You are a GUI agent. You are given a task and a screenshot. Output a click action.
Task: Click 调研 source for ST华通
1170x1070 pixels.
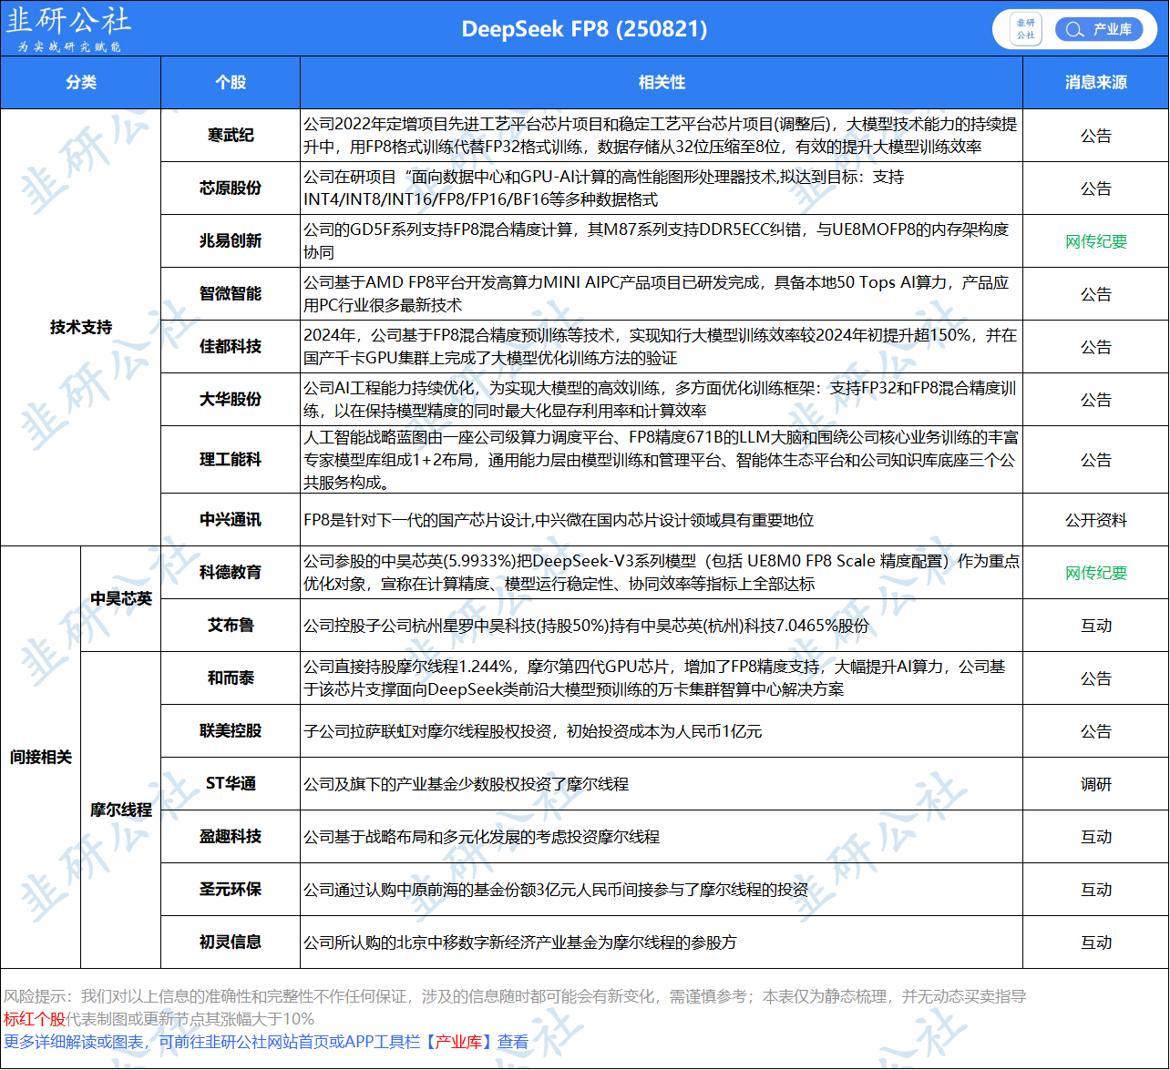coord(1095,784)
